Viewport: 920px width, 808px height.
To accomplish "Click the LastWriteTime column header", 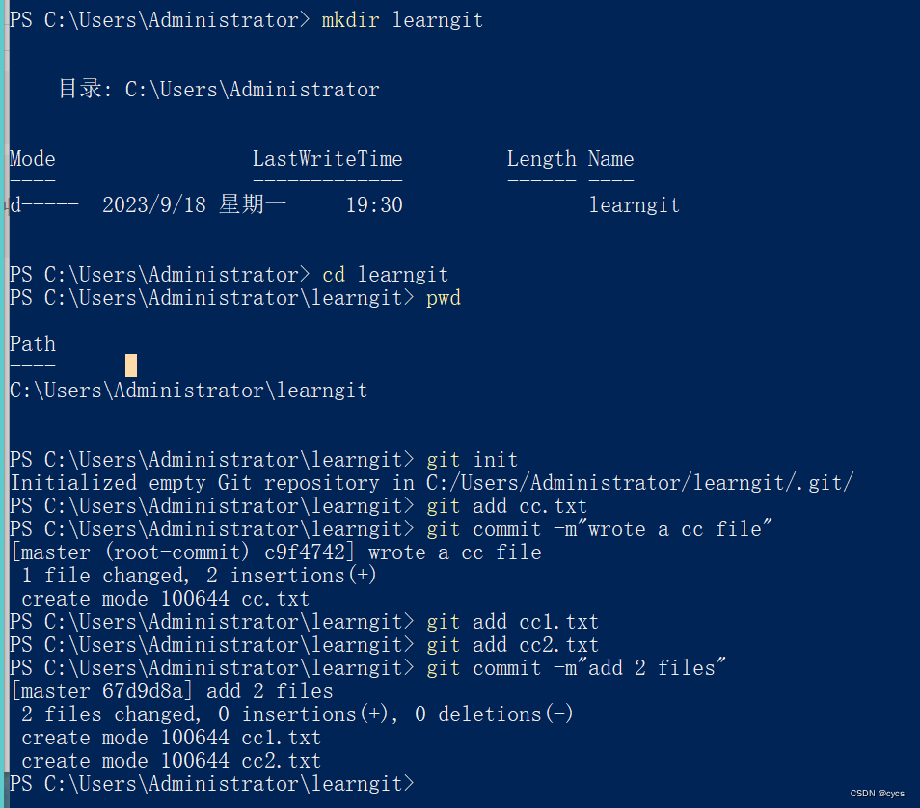I will pos(327,159).
